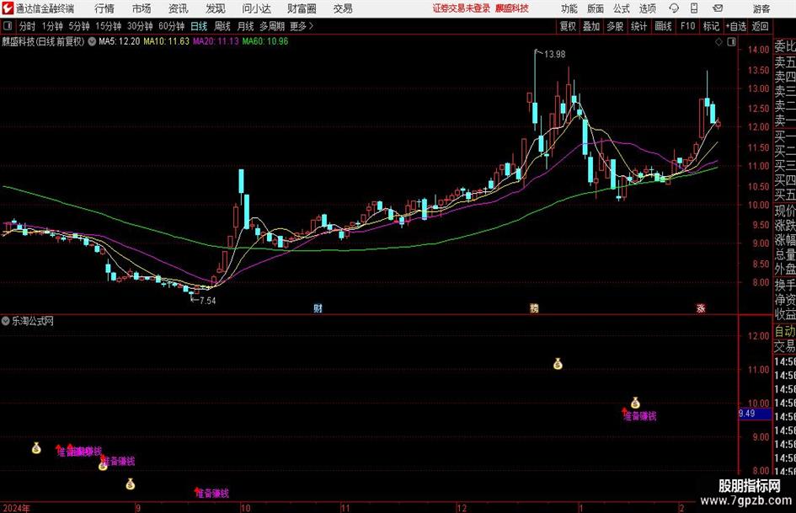The image size is (796, 513).
Task: Click the 叠加 overlay toolbar button
Action: click(x=591, y=26)
